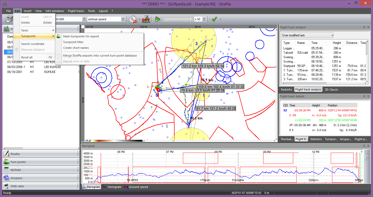Open the View menu

[38, 11]
